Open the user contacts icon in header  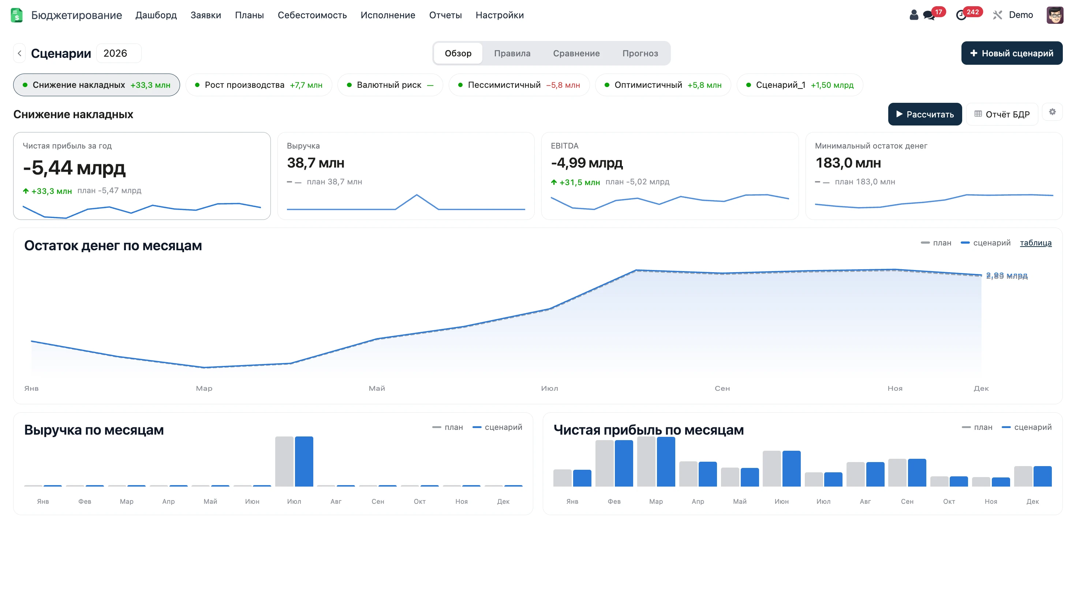click(914, 15)
